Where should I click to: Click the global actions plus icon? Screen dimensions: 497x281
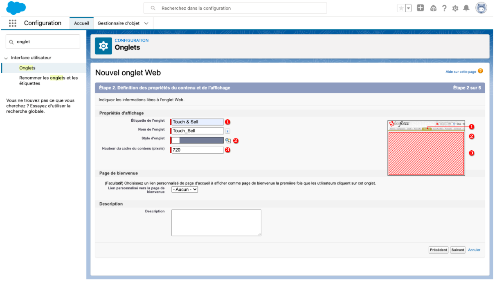(x=420, y=8)
